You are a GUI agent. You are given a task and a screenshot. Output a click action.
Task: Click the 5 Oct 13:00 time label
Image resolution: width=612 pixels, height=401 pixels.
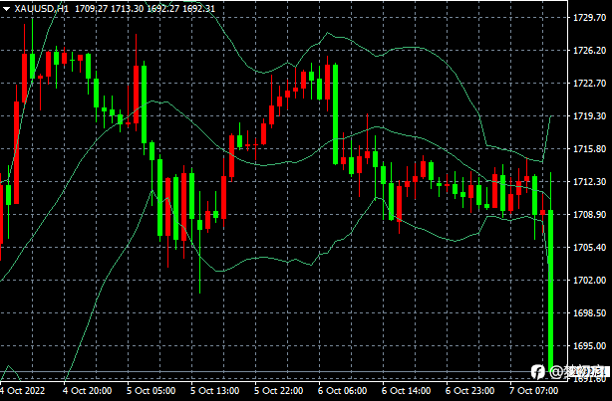[215, 390]
